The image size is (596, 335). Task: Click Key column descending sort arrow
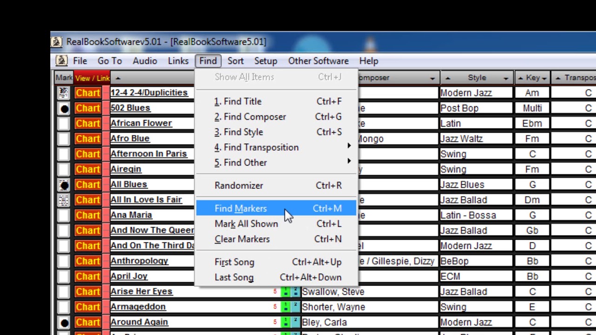(x=544, y=78)
